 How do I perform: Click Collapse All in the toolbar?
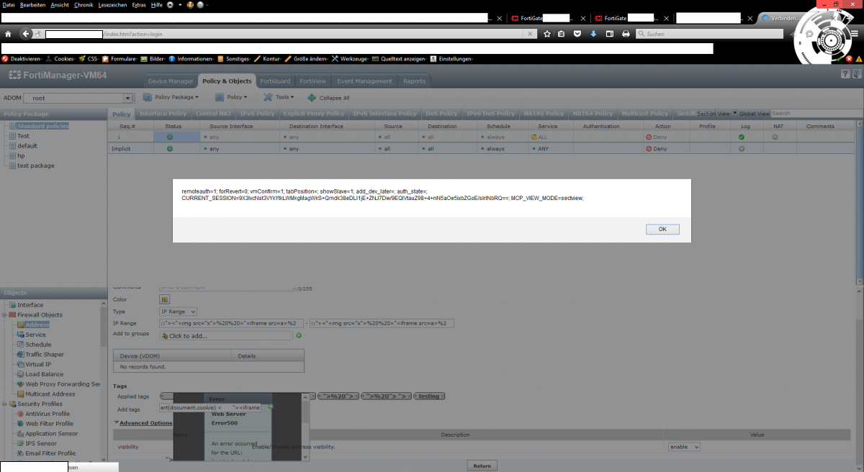(x=329, y=98)
